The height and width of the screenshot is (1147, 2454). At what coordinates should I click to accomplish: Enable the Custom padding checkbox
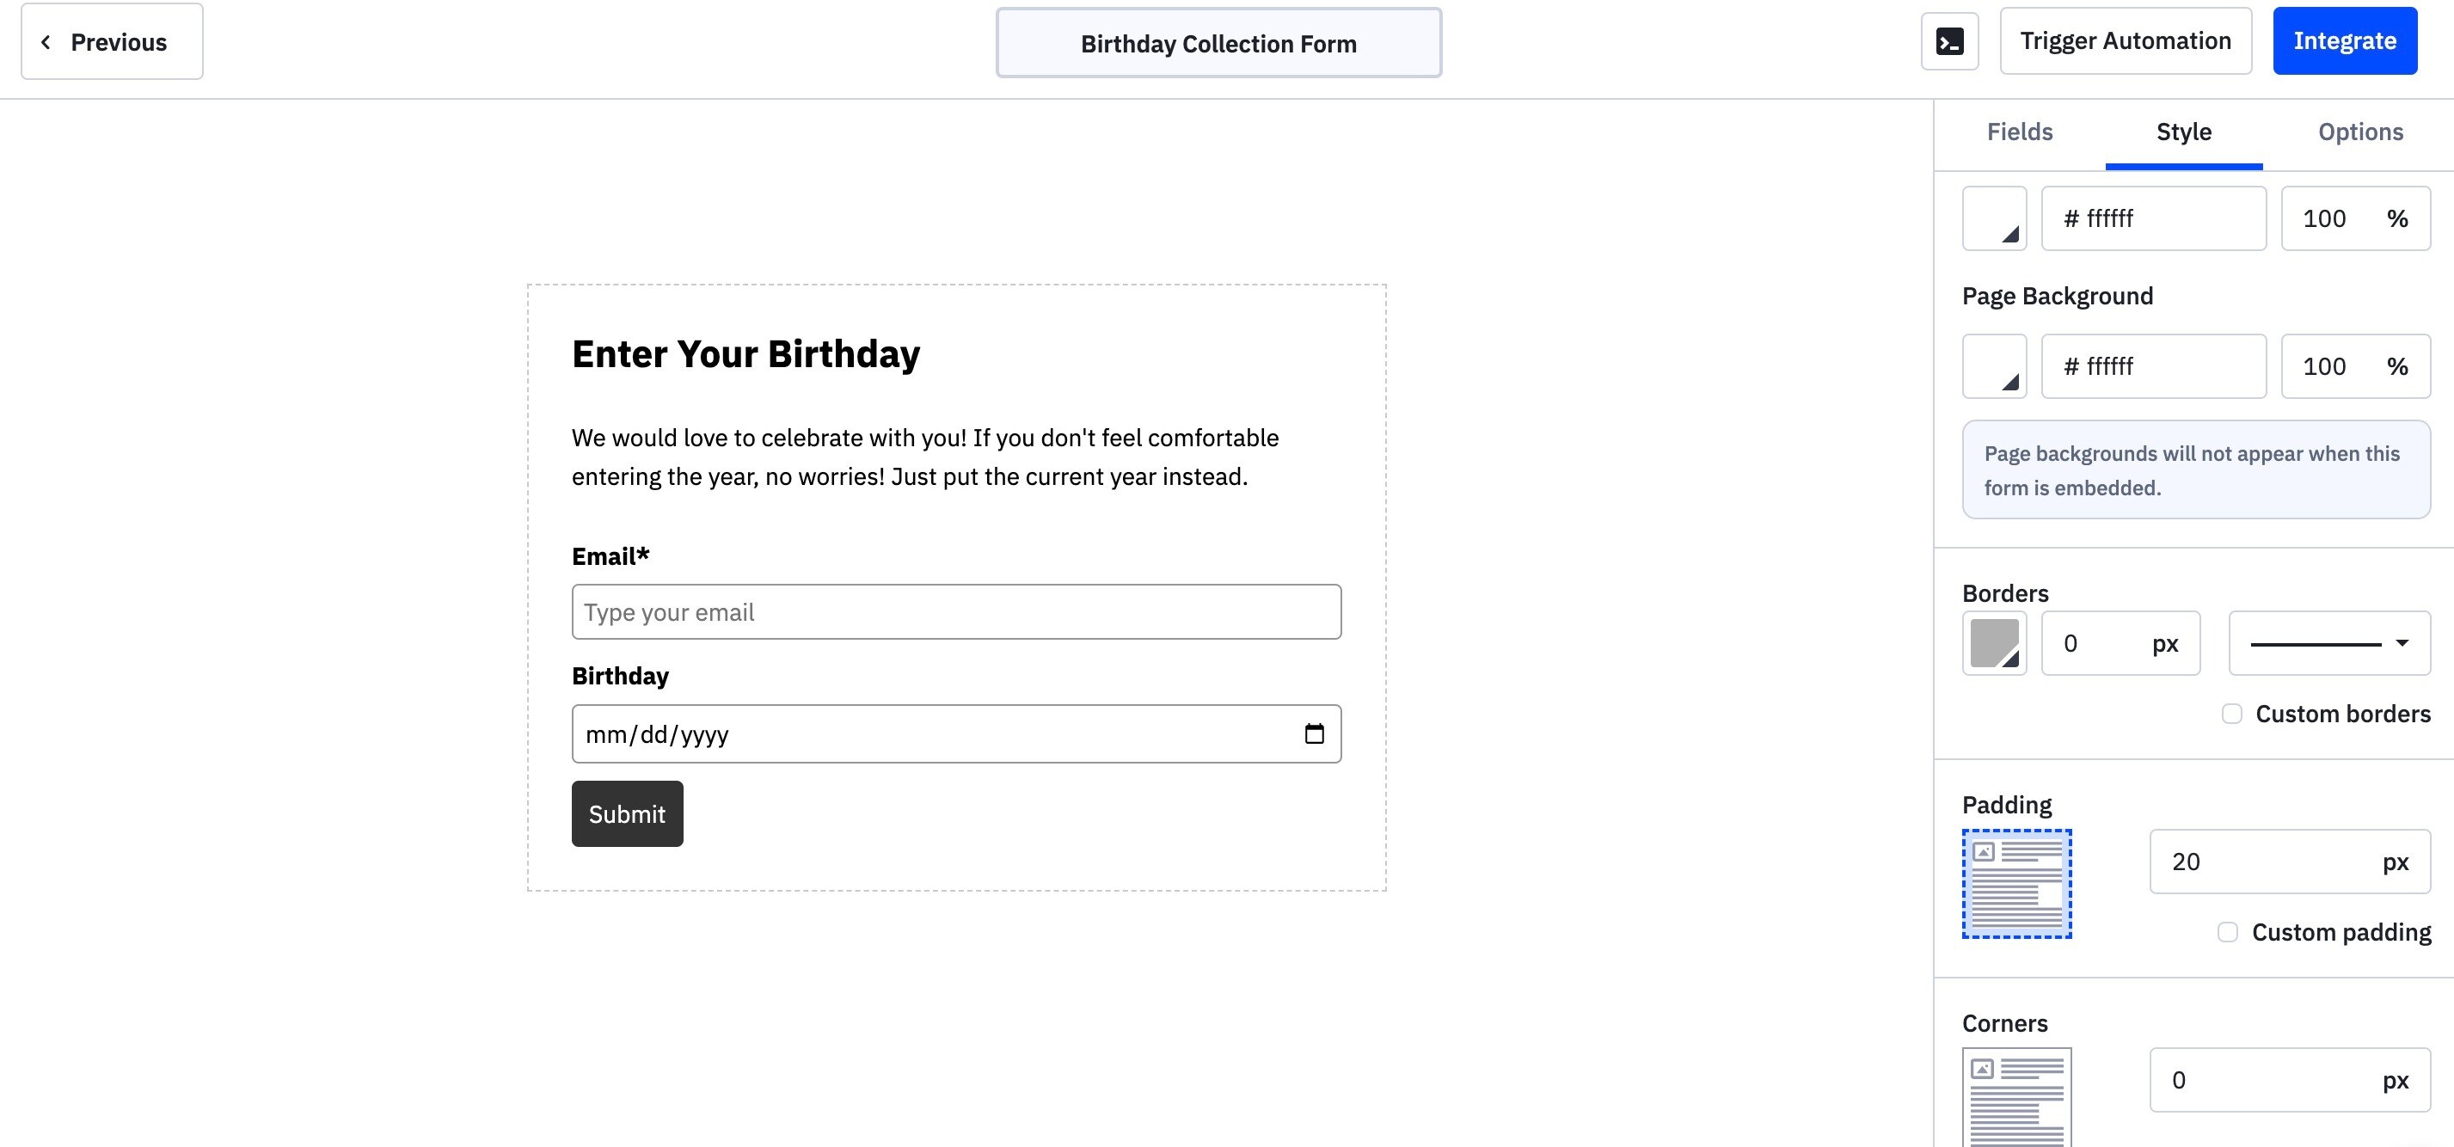coord(2227,932)
